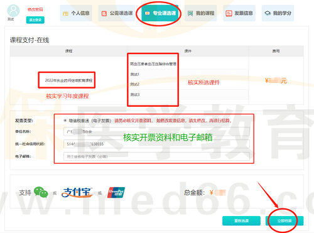Click the 个人信息 folder icon
The height and width of the screenshot is (233, 314).
click(x=65, y=14)
